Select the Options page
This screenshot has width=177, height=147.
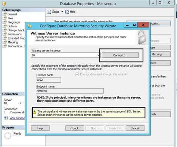(12, 26)
